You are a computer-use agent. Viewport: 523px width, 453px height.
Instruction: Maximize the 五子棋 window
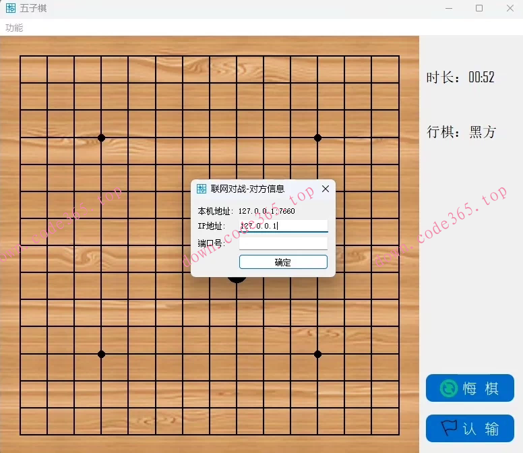pos(479,8)
